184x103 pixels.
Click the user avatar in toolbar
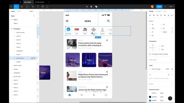tap(152, 7)
